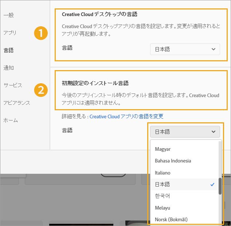Click the Creative Cloud デスクトップの言語 heading
This screenshot has height=226, width=231.
coord(99,14)
